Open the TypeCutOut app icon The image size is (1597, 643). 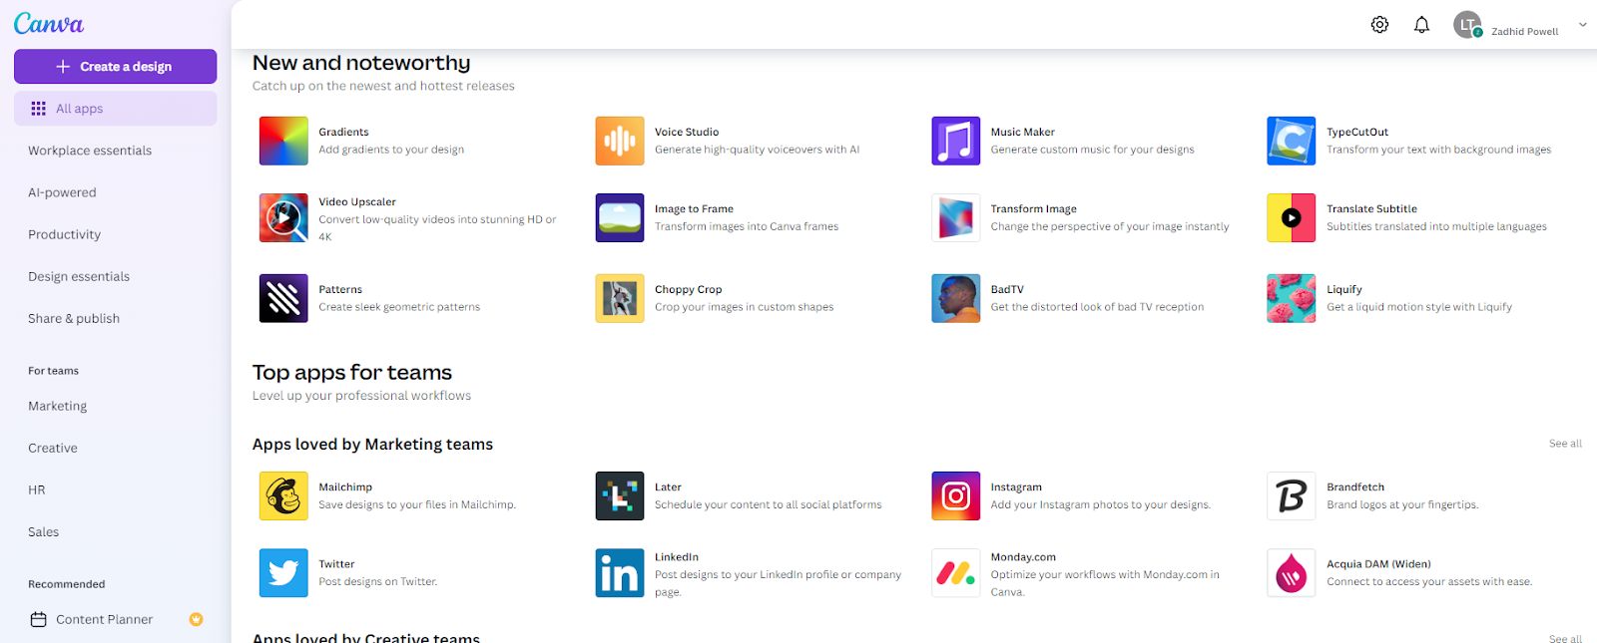[x=1292, y=141]
